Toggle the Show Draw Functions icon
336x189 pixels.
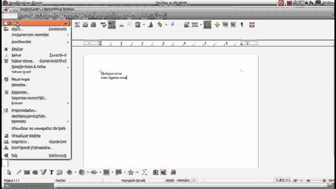click(207, 25)
